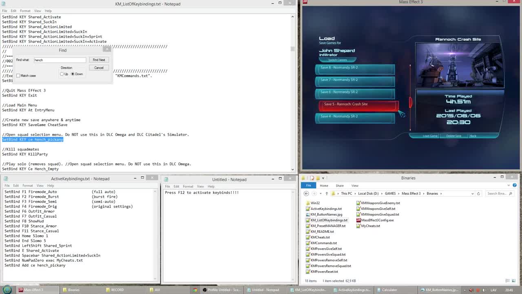Screen dimensions: 522x294
Task: Click the Refresh icon in the address bar
Action: [478, 194]
